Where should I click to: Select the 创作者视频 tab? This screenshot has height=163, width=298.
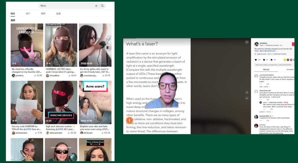(290, 70)
